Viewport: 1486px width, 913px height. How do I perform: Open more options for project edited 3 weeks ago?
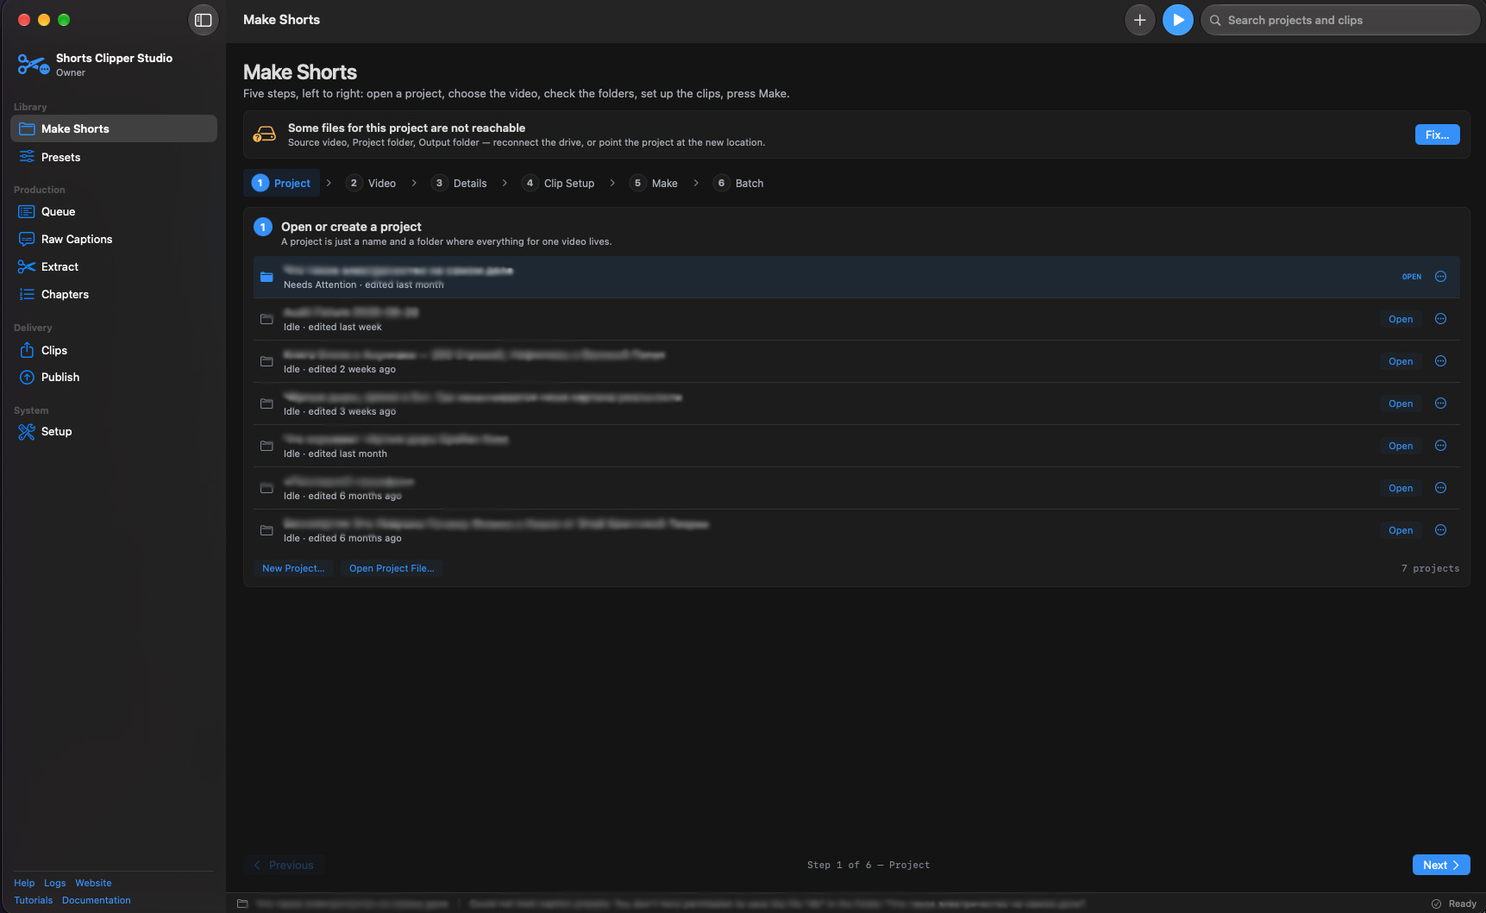(1440, 403)
